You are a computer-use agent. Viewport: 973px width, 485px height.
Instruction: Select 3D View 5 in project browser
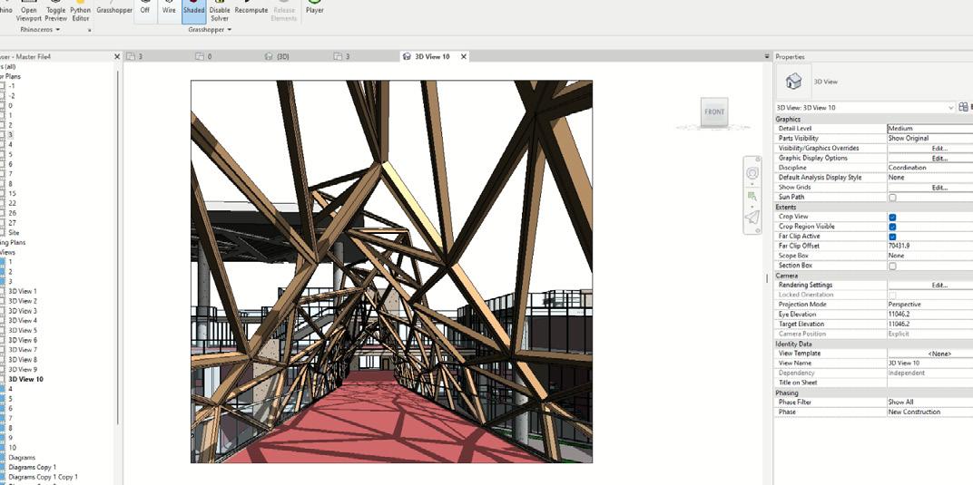(23, 330)
